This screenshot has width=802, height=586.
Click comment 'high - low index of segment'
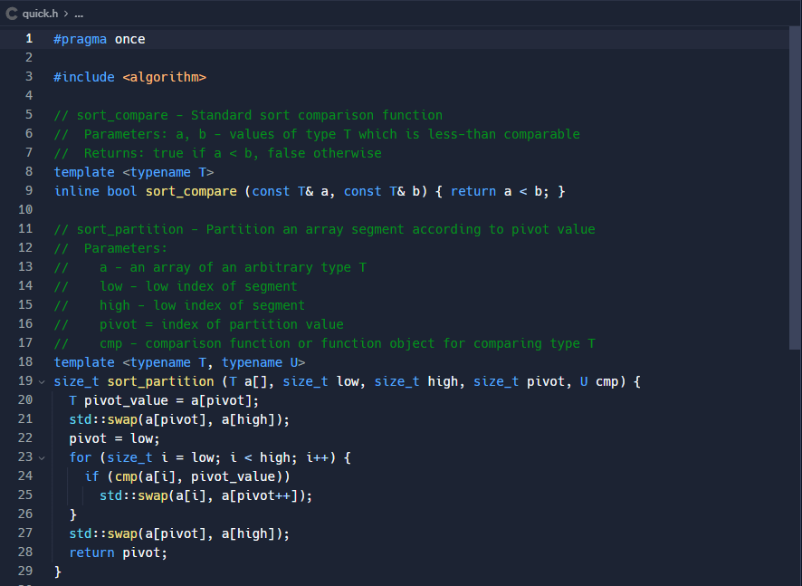click(x=202, y=305)
